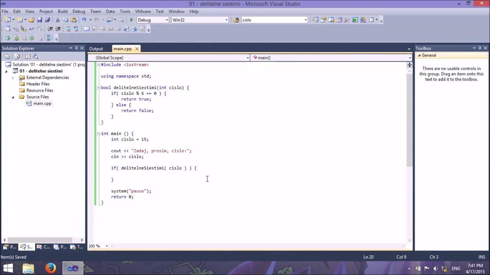This screenshot has width=490, height=275.
Task: Expand the External Dependencies node
Action: [x=13, y=78]
